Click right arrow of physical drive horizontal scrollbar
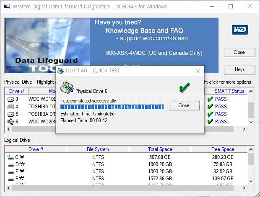The width and height of the screenshot is (260, 197). coord(244,129)
